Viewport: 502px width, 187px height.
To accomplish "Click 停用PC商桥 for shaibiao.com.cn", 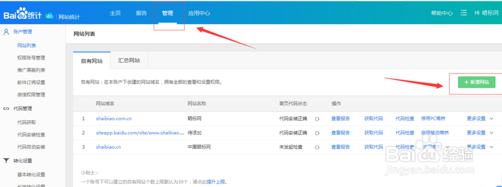I will pos(433,118).
